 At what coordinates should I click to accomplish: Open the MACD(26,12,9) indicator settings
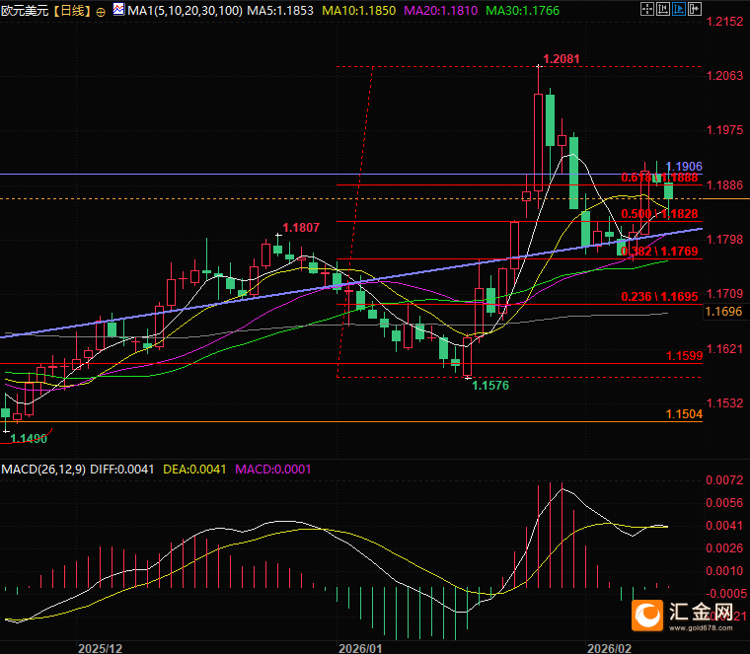43,469
